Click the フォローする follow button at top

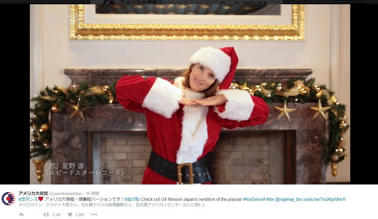click(x=250, y=3)
